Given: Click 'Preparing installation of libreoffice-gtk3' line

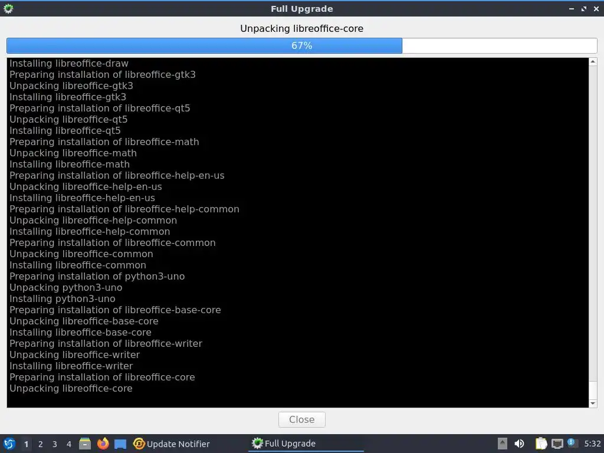Looking at the screenshot, I should (103, 74).
